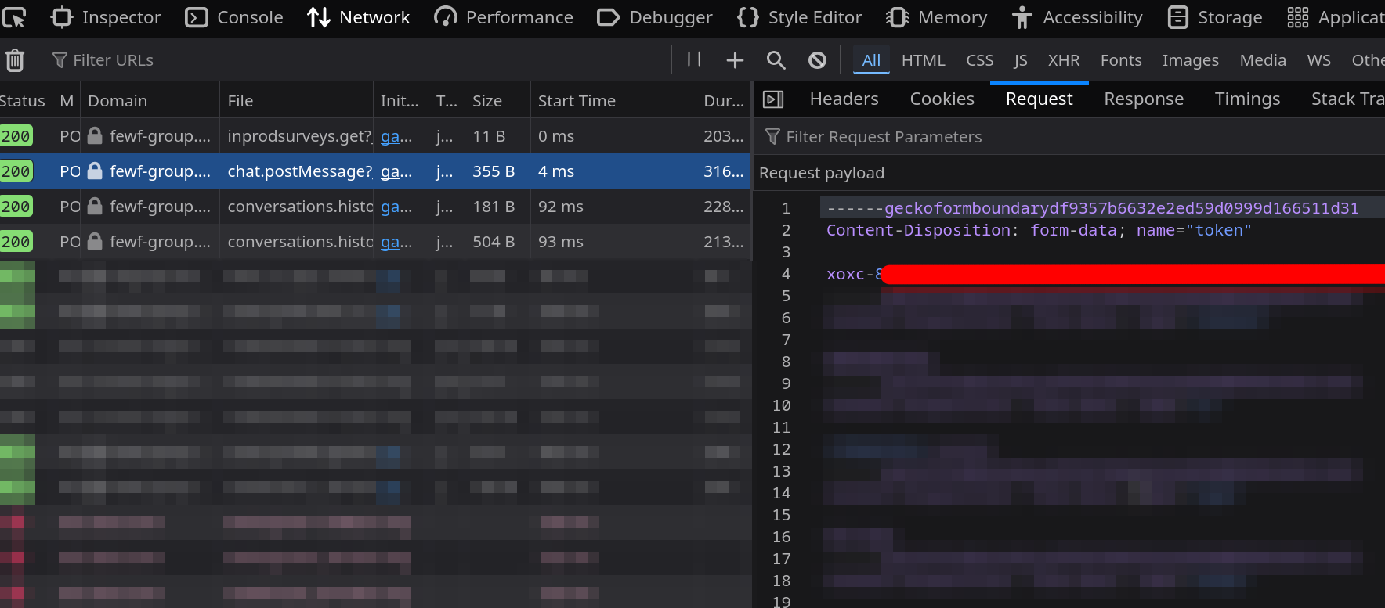The width and height of the screenshot is (1385, 608).
Task: Open the Storage tab
Action: tap(1214, 17)
